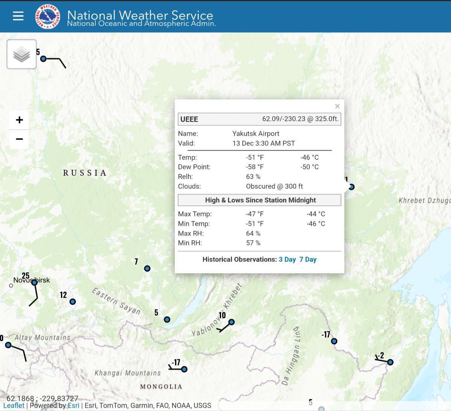Select the station marker labeled 12
This screenshot has width=451, height=411.
click(73, 302)
